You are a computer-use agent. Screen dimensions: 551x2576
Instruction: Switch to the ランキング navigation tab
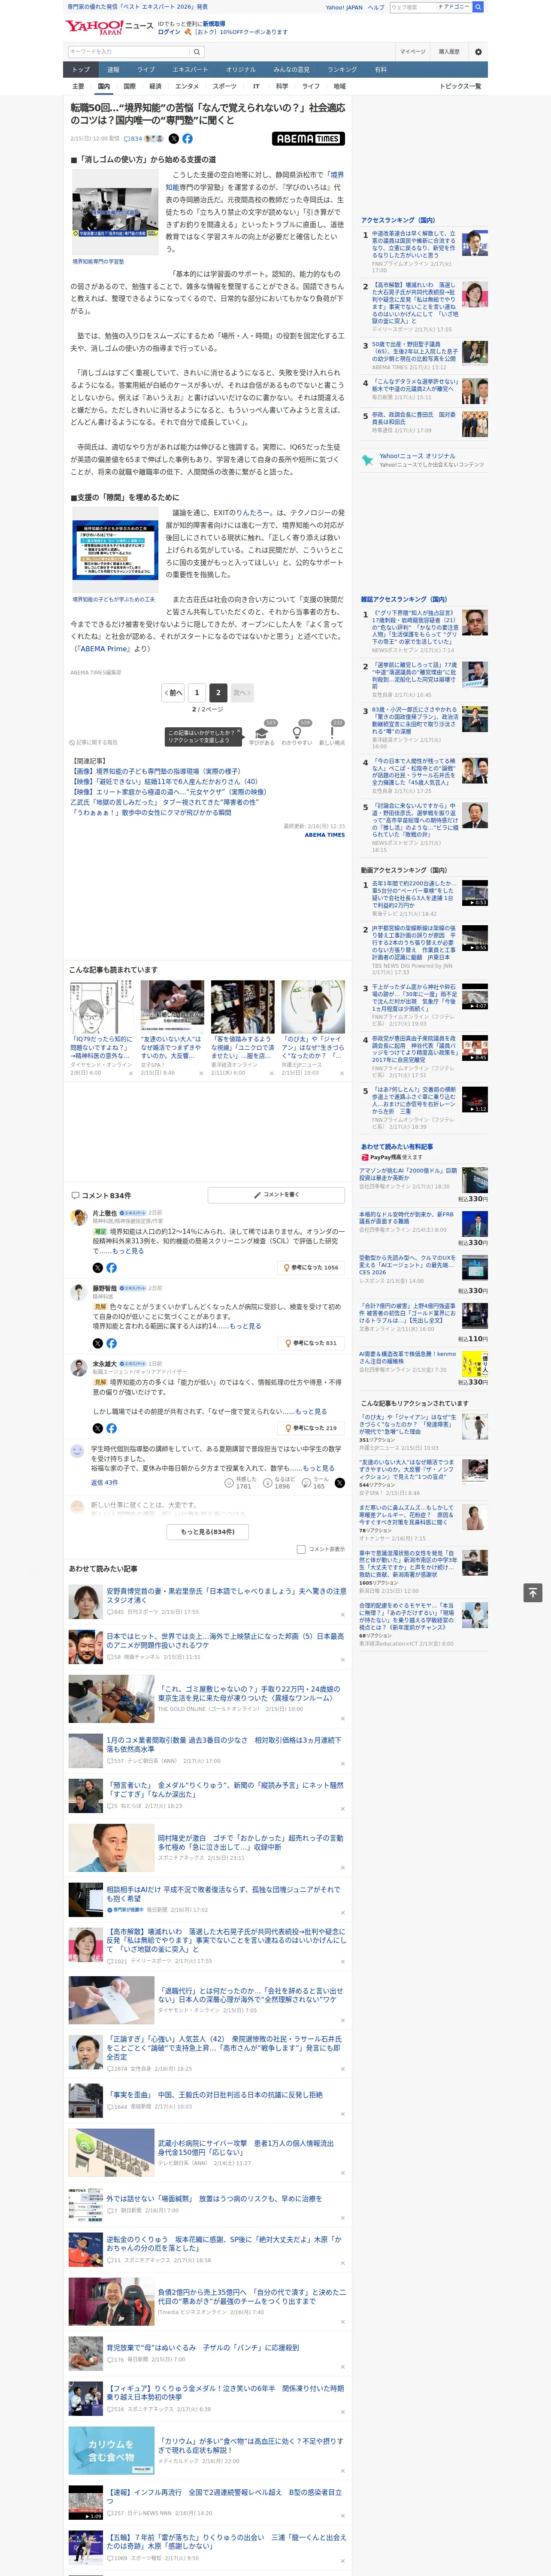(342, 70)
